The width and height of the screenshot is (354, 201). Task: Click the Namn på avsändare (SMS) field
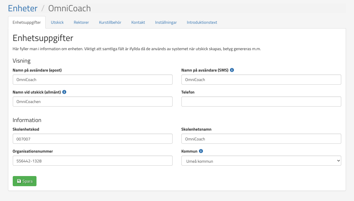tap(261, 80)
